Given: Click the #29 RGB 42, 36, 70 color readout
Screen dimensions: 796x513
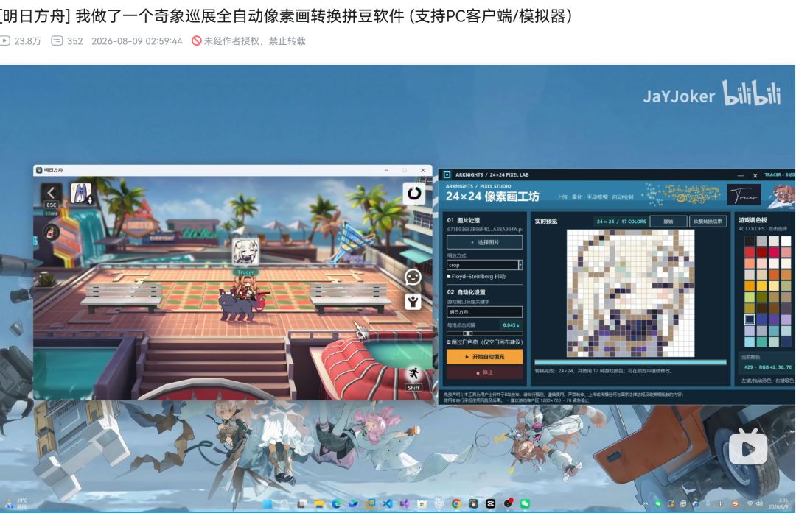Looking at the screenshot, I should click(x=767, y=367).
